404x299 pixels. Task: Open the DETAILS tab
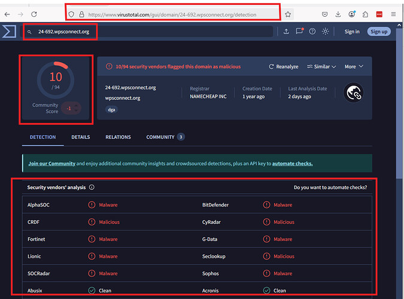(81, 137)
